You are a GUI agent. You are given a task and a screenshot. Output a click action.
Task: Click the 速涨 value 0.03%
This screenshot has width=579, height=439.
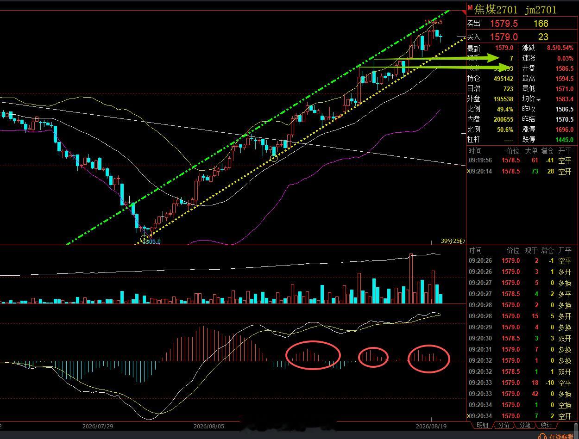coord(565,58)
